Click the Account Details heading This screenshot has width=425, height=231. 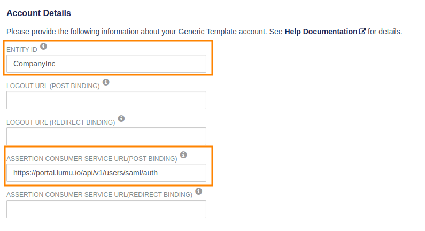[38, 12]
